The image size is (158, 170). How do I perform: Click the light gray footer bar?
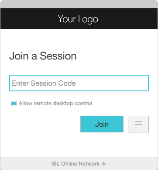[x=79, y=163]
